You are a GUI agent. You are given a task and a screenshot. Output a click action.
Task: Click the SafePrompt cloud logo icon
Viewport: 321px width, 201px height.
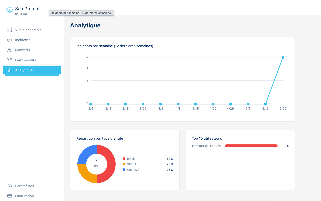pos(9,10)
